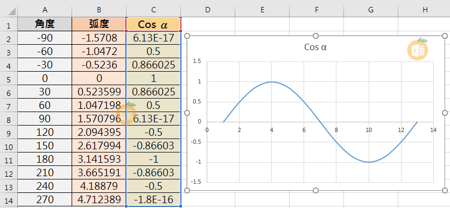Image resolution: width=450 pixels, height=208 pixels.
Task: Click radian cell 4.18879
Action: point(99,186)
